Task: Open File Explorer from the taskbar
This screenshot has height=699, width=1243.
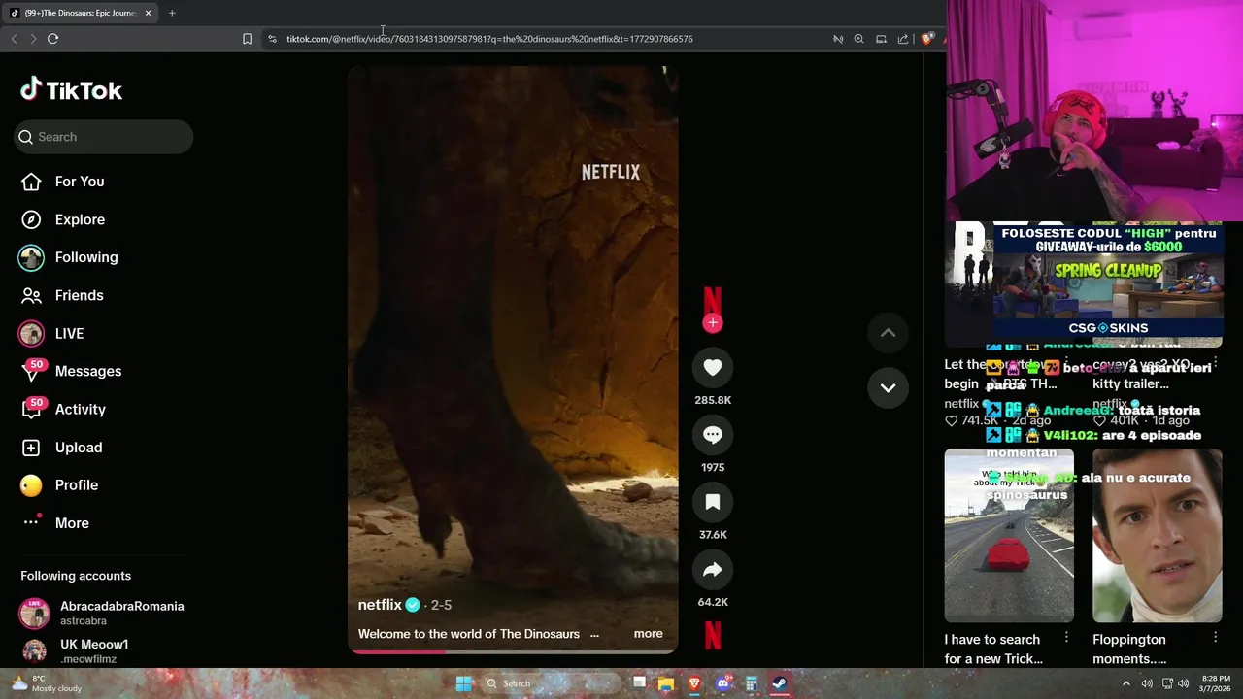Action: 666,683
